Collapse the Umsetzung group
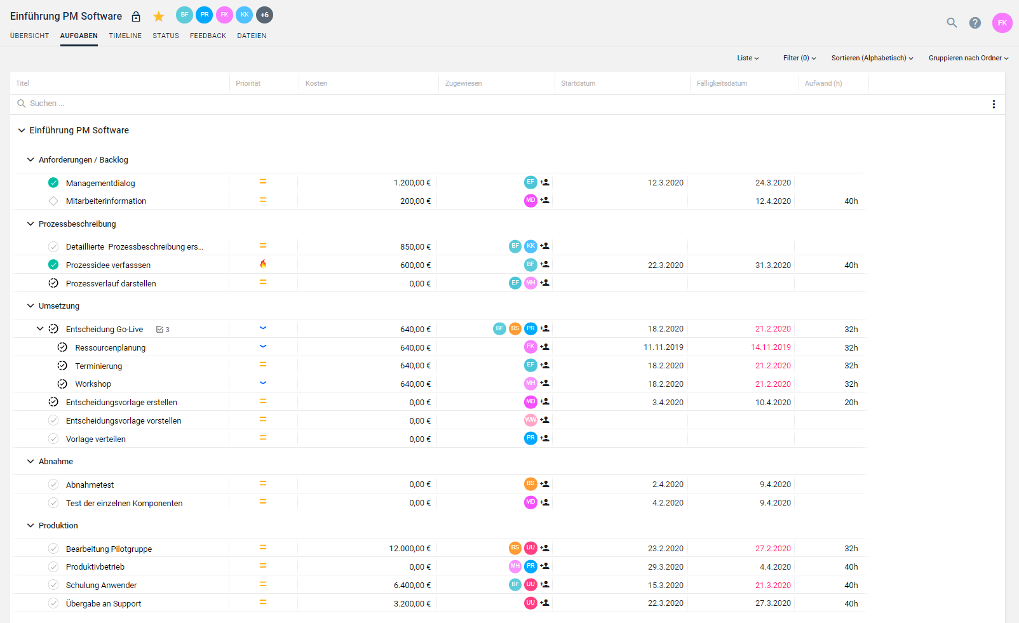The height and width of the screenshot is (623, 1019). pyautogui.click(x=30, y=305)
